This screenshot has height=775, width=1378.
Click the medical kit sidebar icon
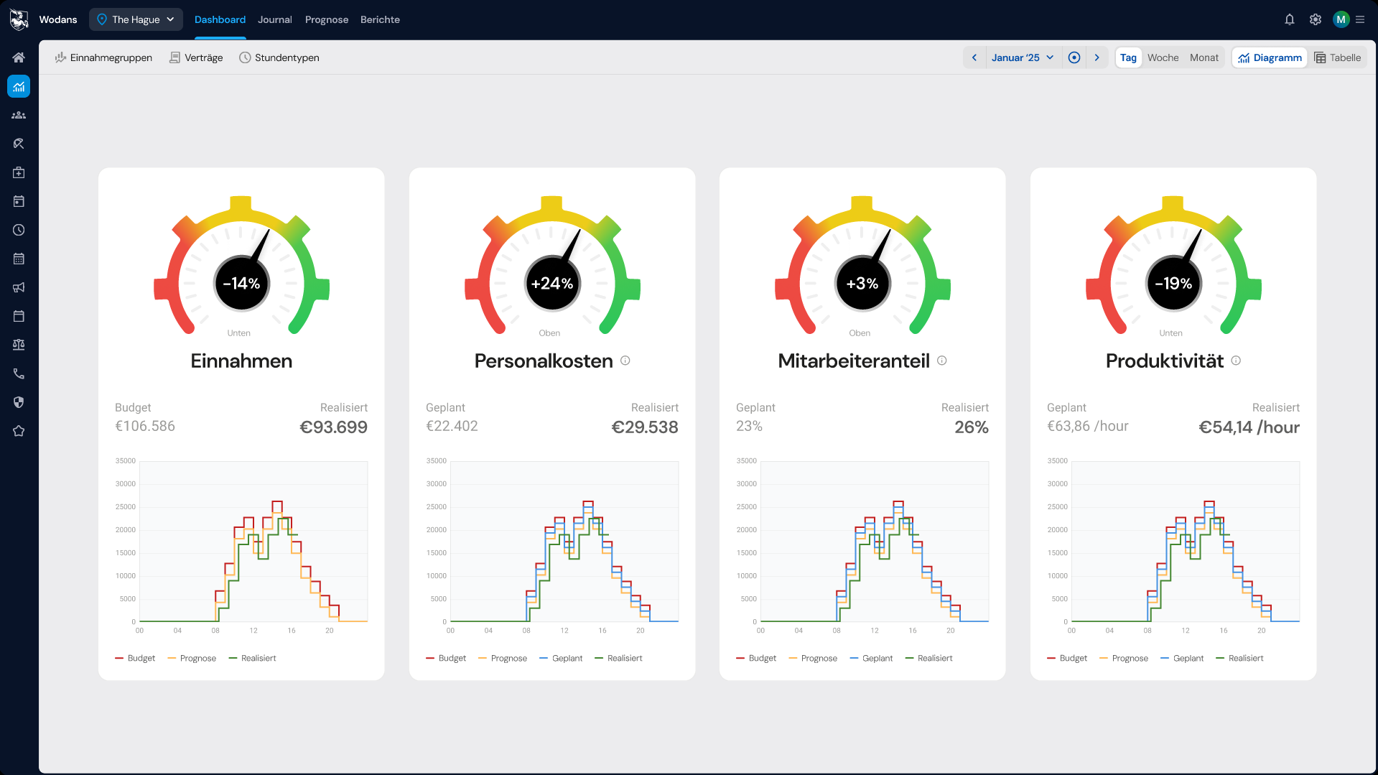coord(19,172)
